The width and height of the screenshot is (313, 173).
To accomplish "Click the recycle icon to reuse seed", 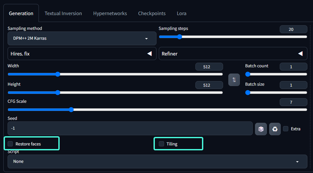I will 275,129.
